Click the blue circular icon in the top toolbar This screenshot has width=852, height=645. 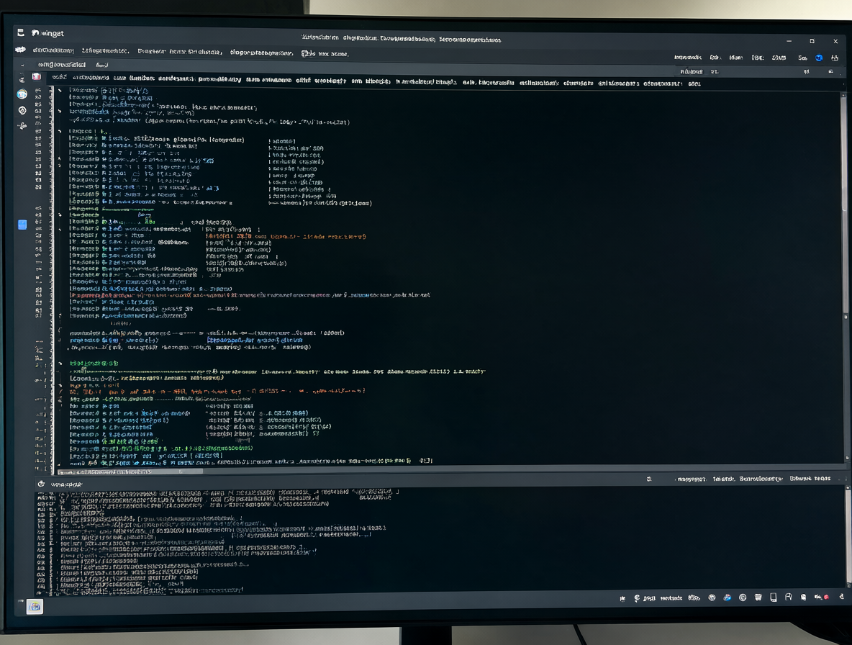pos(819,58)
